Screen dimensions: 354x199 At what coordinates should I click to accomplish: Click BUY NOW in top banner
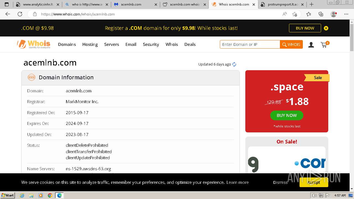[x=305, y=28]
